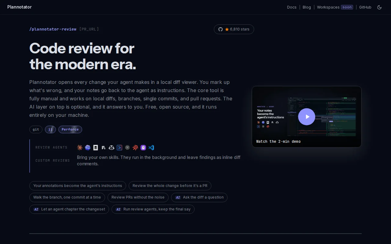The width and height of the screenshot is (391, 244).
Task: Play the 2-min demo video
Action: 307,117
